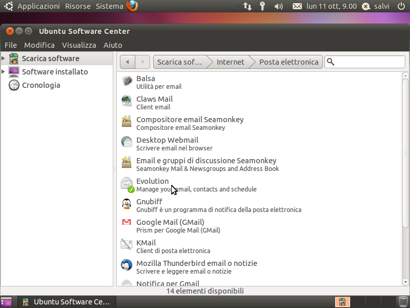Open the Visualizza menu
The image size is (410, 308).
pos(79,45)
